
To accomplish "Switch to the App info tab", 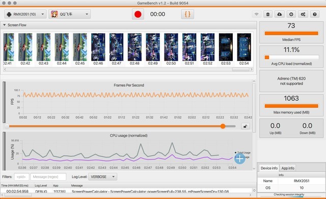I will 288,168.
